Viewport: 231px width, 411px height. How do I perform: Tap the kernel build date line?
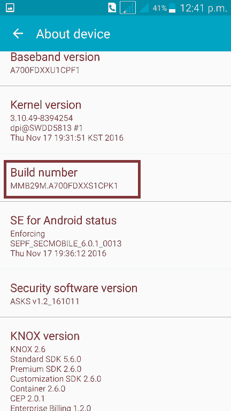click(67, 138)
